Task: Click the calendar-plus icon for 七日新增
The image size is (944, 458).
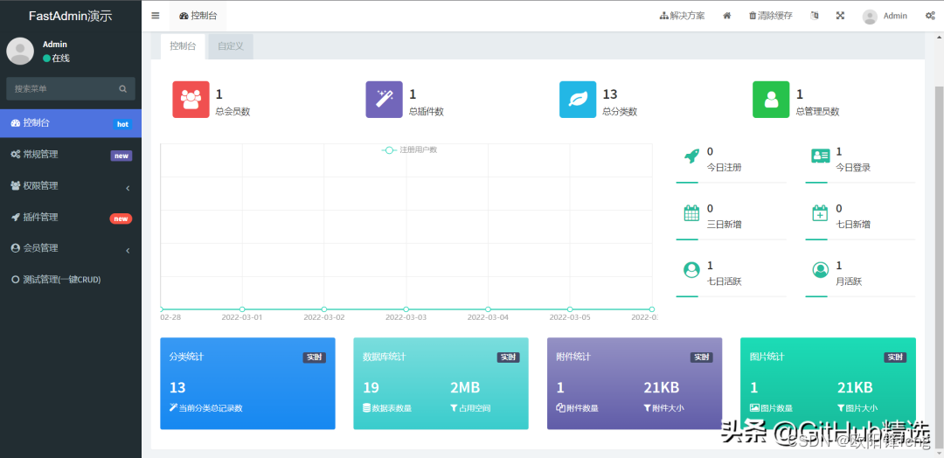Action: coord(821,213)
